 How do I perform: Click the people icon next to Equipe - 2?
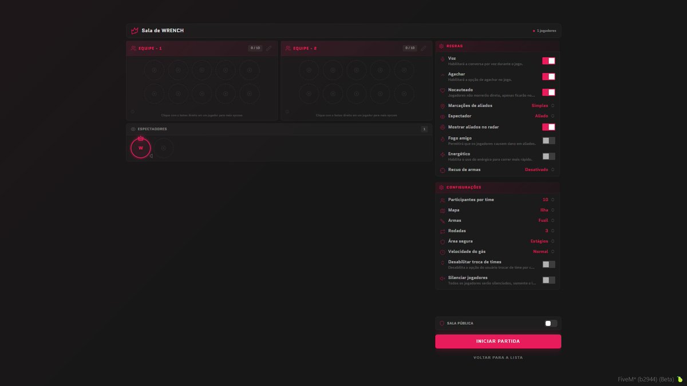pos(288,49)
